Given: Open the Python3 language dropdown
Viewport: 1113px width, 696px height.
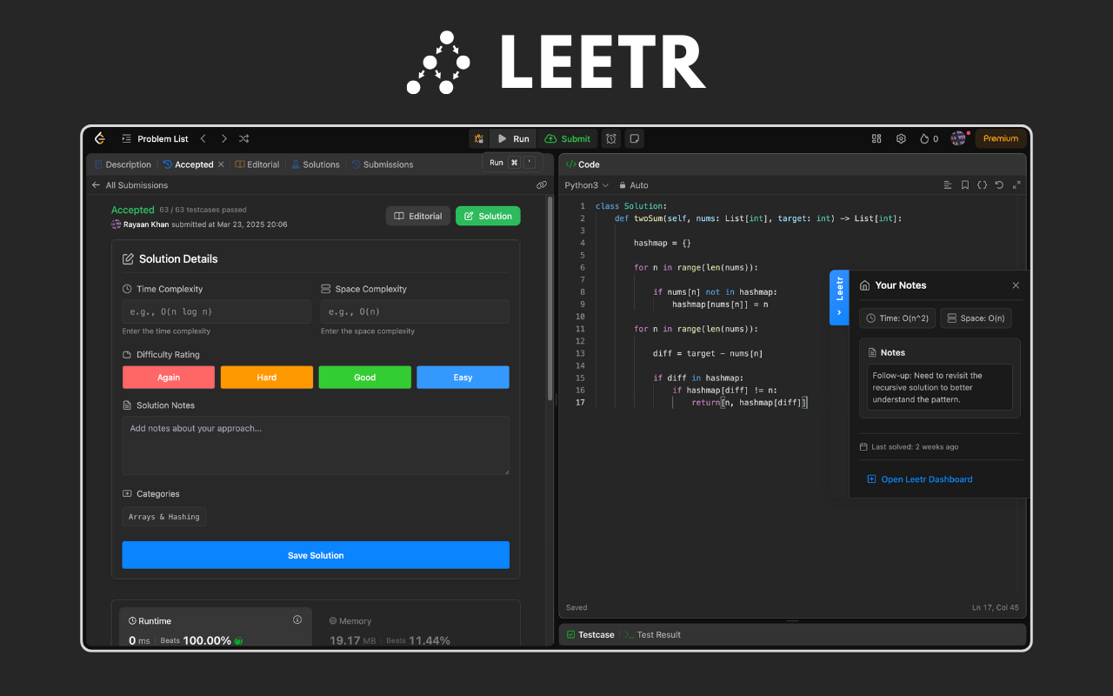Looking at the screenshot, I should [587, 185].
